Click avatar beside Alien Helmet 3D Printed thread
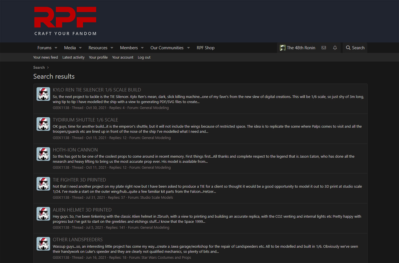Screen dimensions: 399x263 [x=43, y=214]
